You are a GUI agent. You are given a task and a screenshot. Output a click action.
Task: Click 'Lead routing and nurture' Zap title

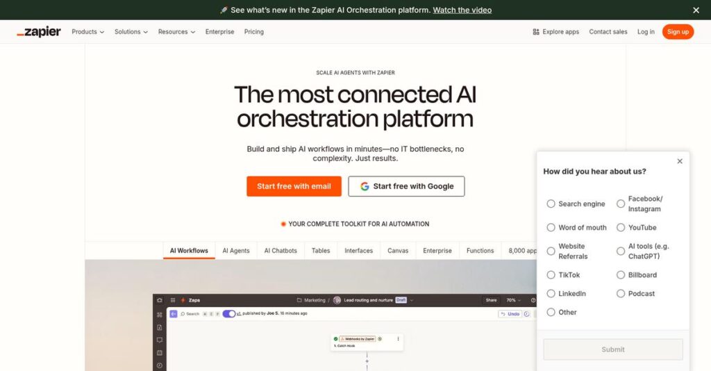tap(368, 300)
